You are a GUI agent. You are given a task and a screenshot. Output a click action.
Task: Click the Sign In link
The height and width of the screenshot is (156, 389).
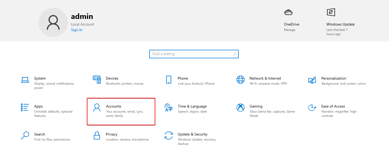pyautogui.click(x=77, y=30)
